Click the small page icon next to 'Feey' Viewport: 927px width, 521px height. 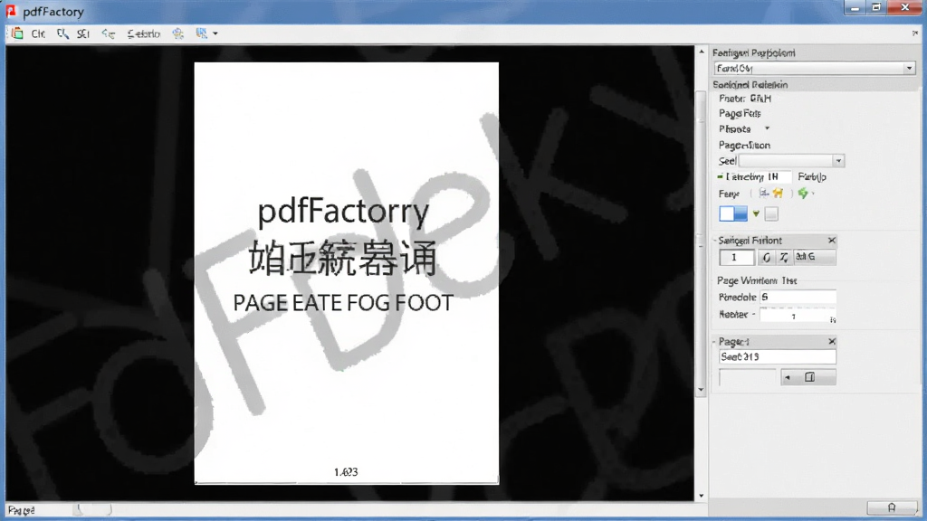coord(764,194)
